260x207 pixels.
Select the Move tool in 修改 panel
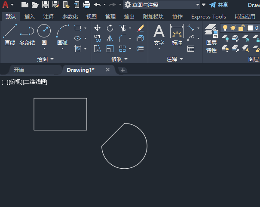pyautogui.click(x=98, y=28)
